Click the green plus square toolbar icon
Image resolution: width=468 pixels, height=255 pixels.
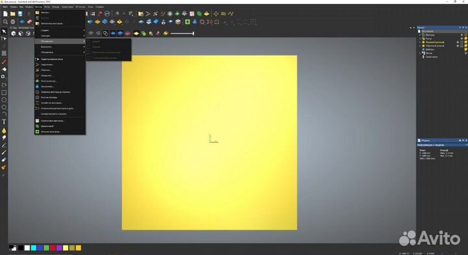(187, 22)
